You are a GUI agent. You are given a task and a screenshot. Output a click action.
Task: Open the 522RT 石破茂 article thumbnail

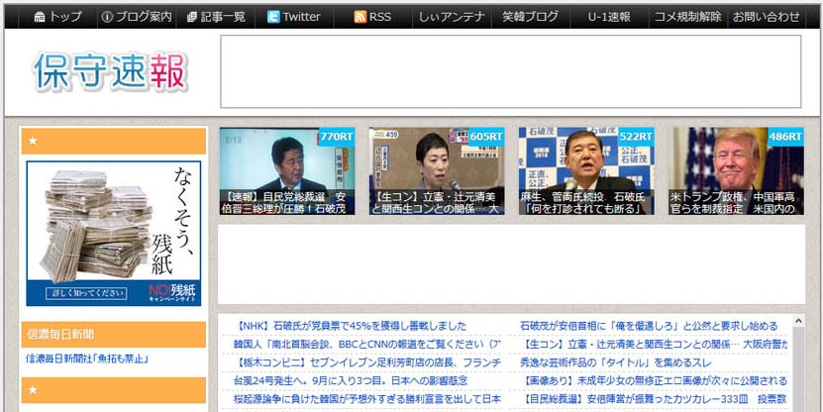(585, 171)
